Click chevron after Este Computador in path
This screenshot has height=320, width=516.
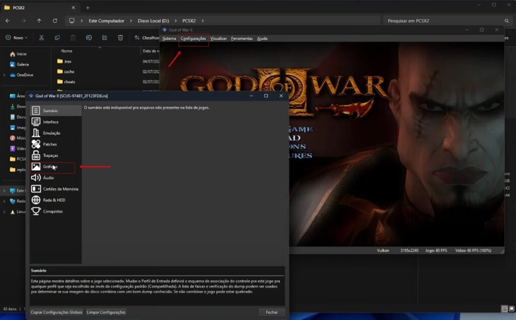(131, 21)
